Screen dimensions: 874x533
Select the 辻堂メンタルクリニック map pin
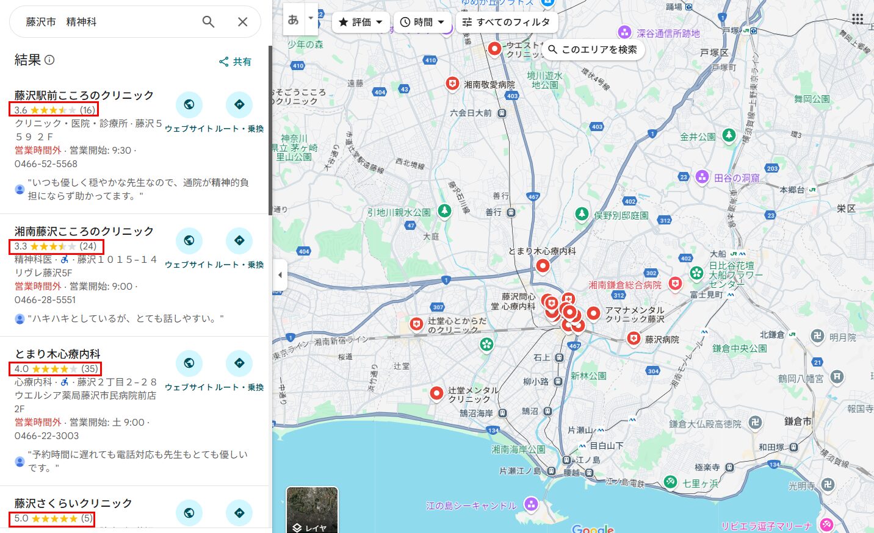[436, 393]
